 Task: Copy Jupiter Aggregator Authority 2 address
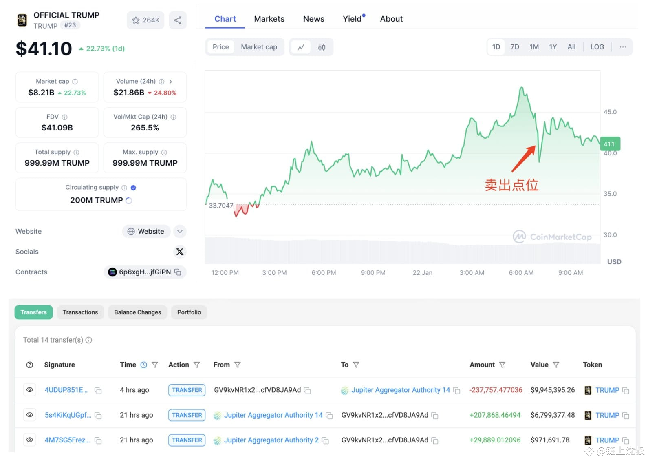(325, 440)
